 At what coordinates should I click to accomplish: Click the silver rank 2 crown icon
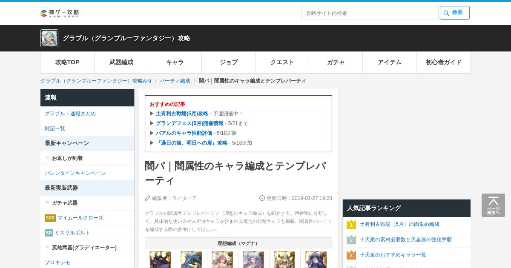click(351, 239)
